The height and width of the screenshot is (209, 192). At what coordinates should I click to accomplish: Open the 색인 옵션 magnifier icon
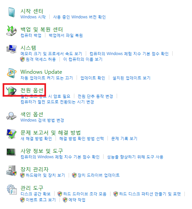coord(12,116)
